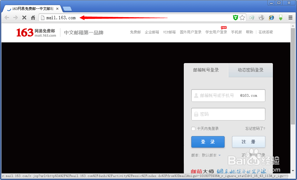Click the 163 网易免费邮 logo
Viewport: 297px width, 180px height.
point(36,33)
